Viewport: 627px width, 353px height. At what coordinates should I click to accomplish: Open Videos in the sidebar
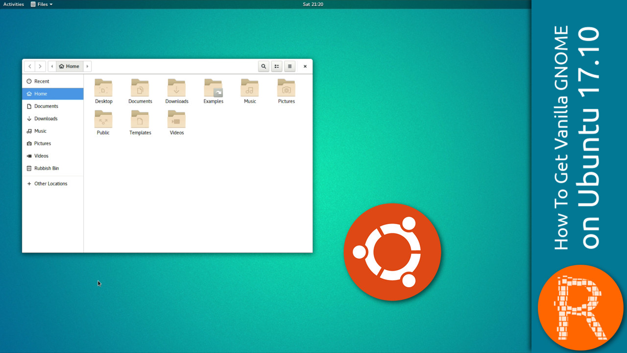[53, 156]
